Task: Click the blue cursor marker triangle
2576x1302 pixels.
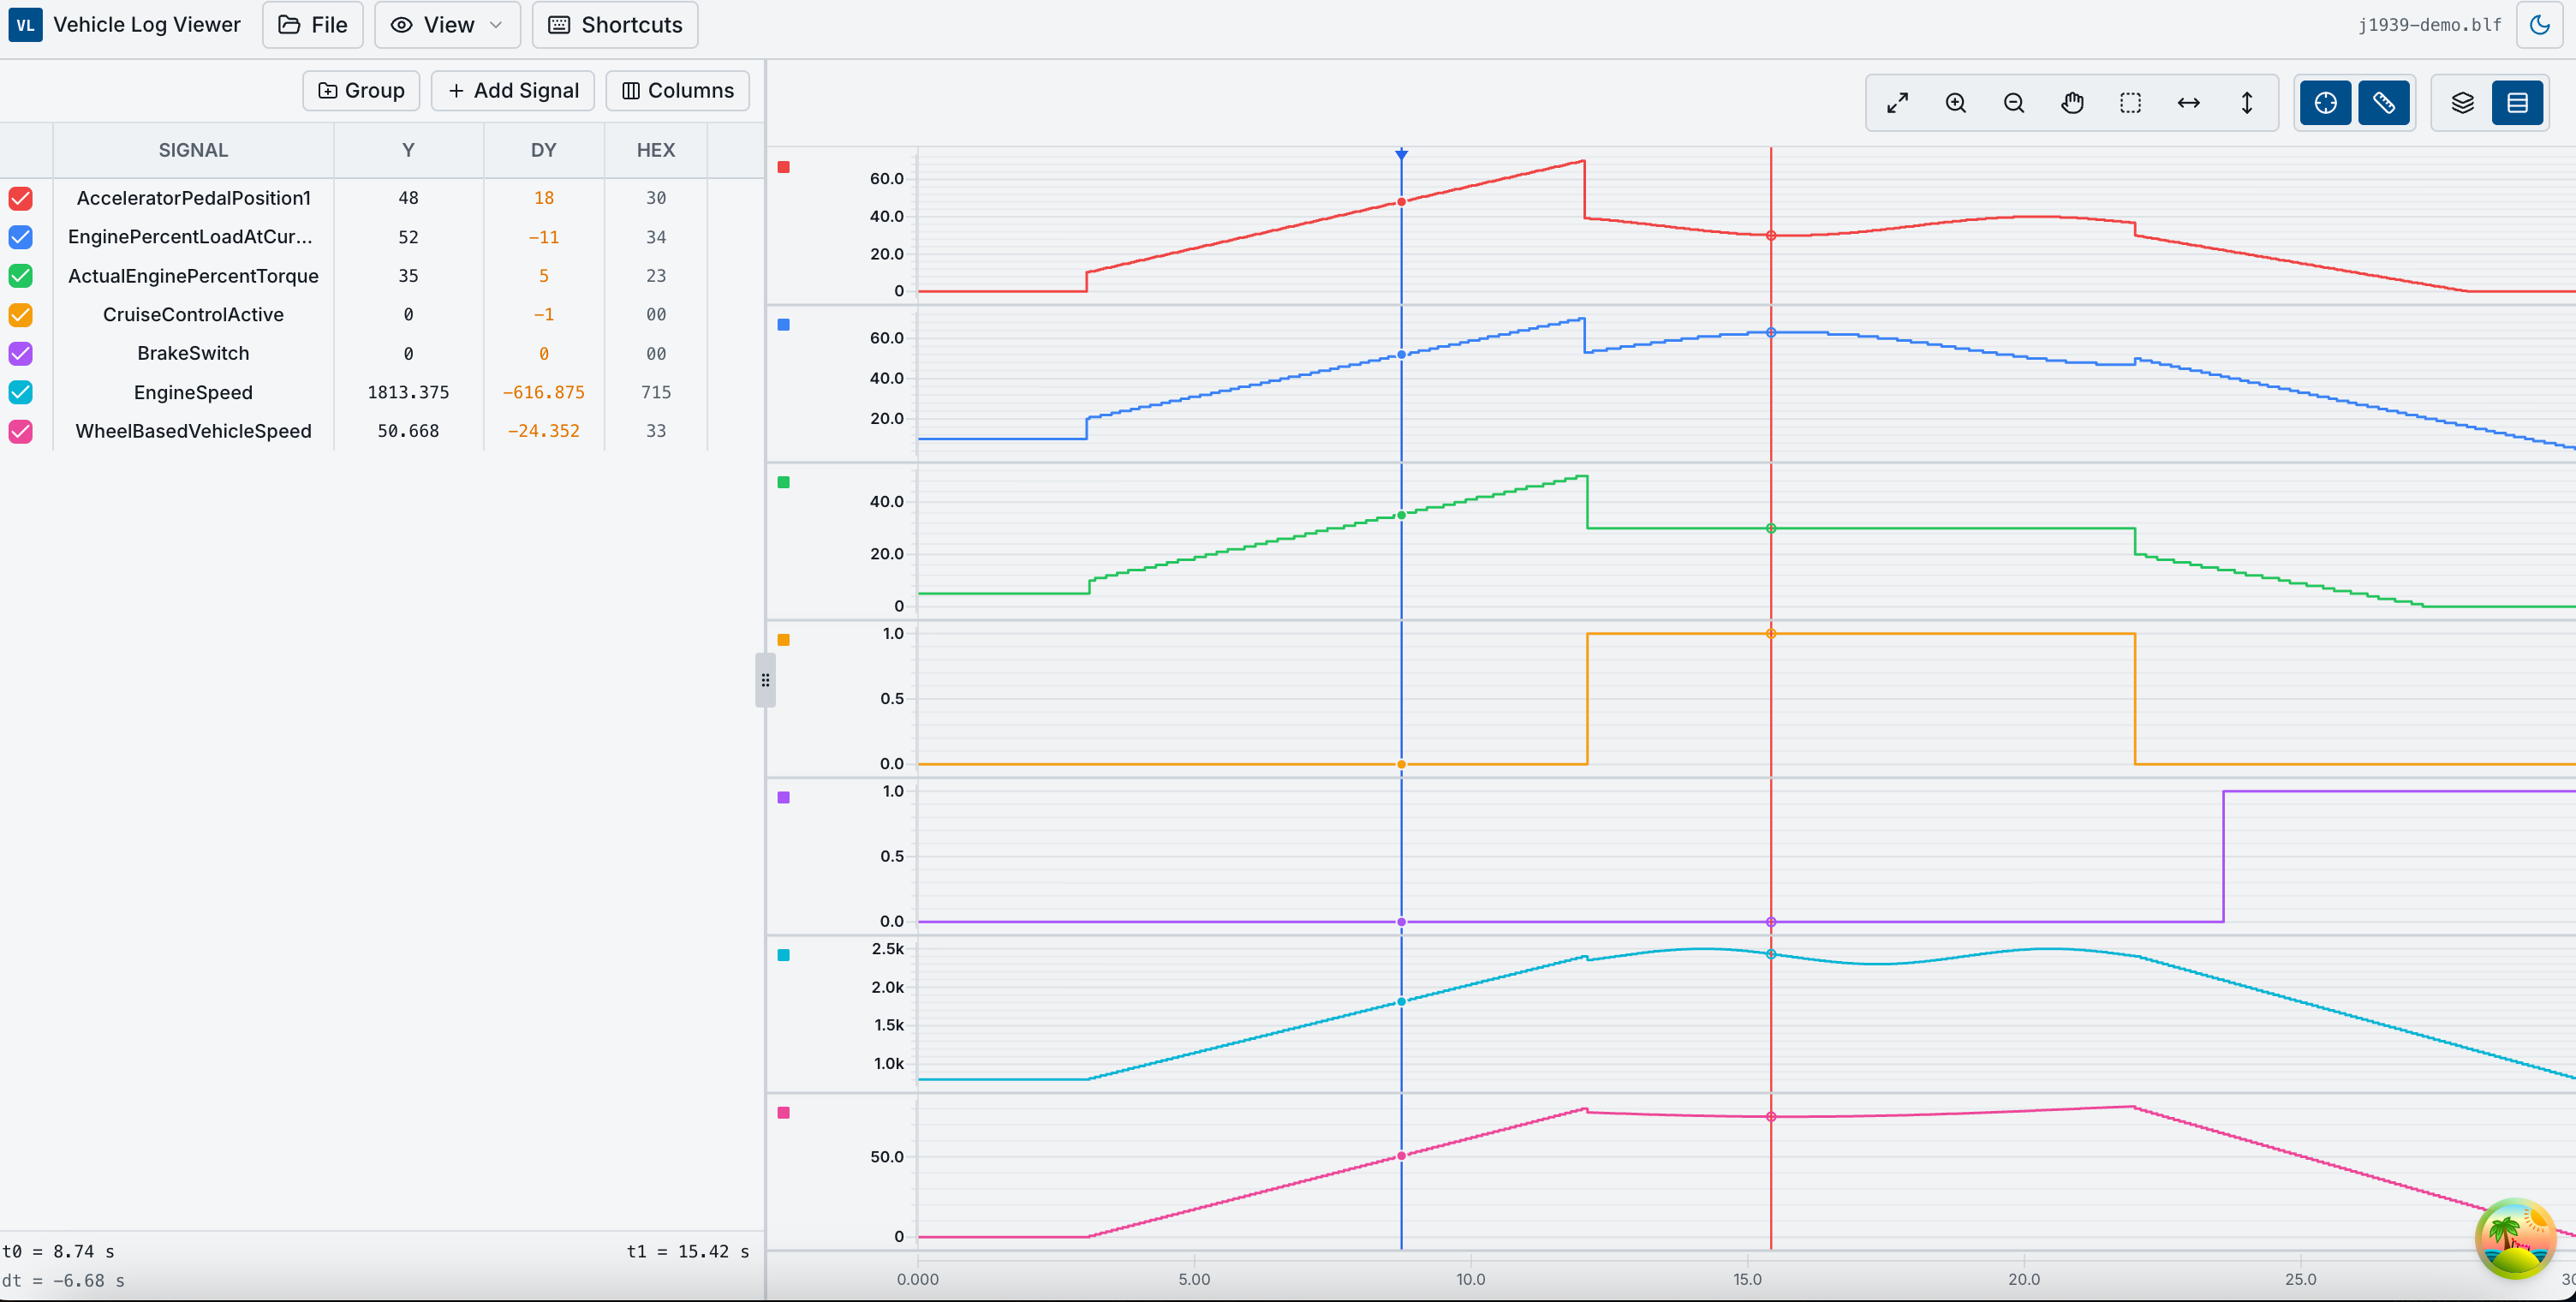Action: pyautogui.click(x=1401, y=154)
